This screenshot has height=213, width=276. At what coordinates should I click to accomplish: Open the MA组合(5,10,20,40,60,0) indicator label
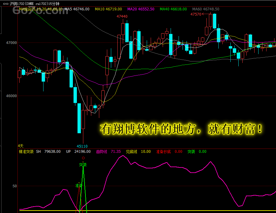point(40,9)
